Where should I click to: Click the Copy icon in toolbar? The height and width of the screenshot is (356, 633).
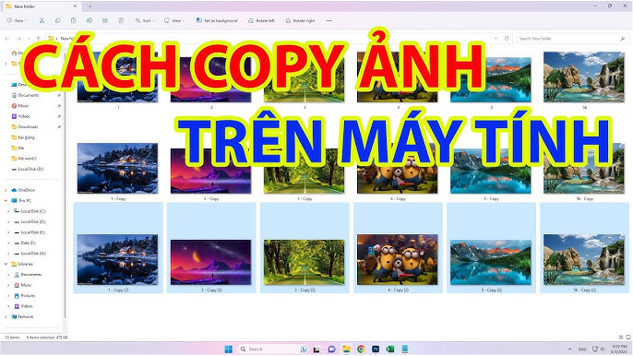(57, 20)
